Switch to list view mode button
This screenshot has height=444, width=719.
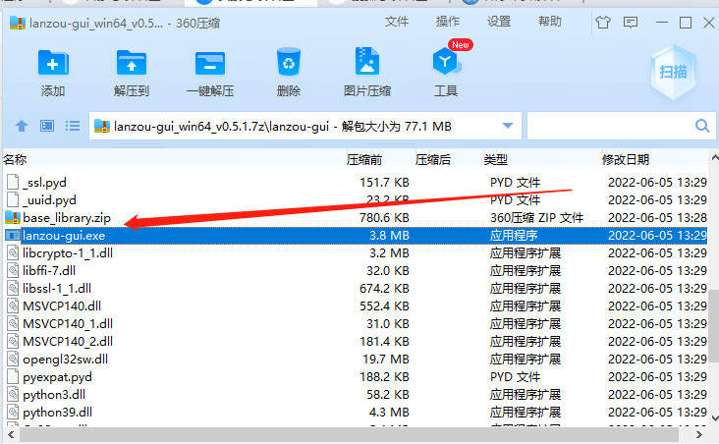[73, 126]
